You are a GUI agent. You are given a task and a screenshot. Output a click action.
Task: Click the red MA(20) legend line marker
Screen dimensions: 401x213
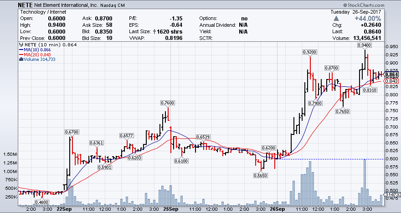20,55
